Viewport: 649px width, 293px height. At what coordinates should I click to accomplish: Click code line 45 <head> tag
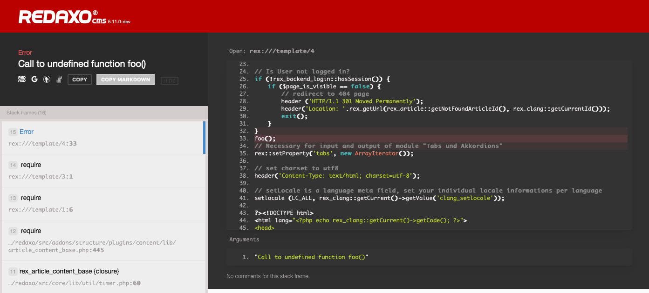(264, 228)
